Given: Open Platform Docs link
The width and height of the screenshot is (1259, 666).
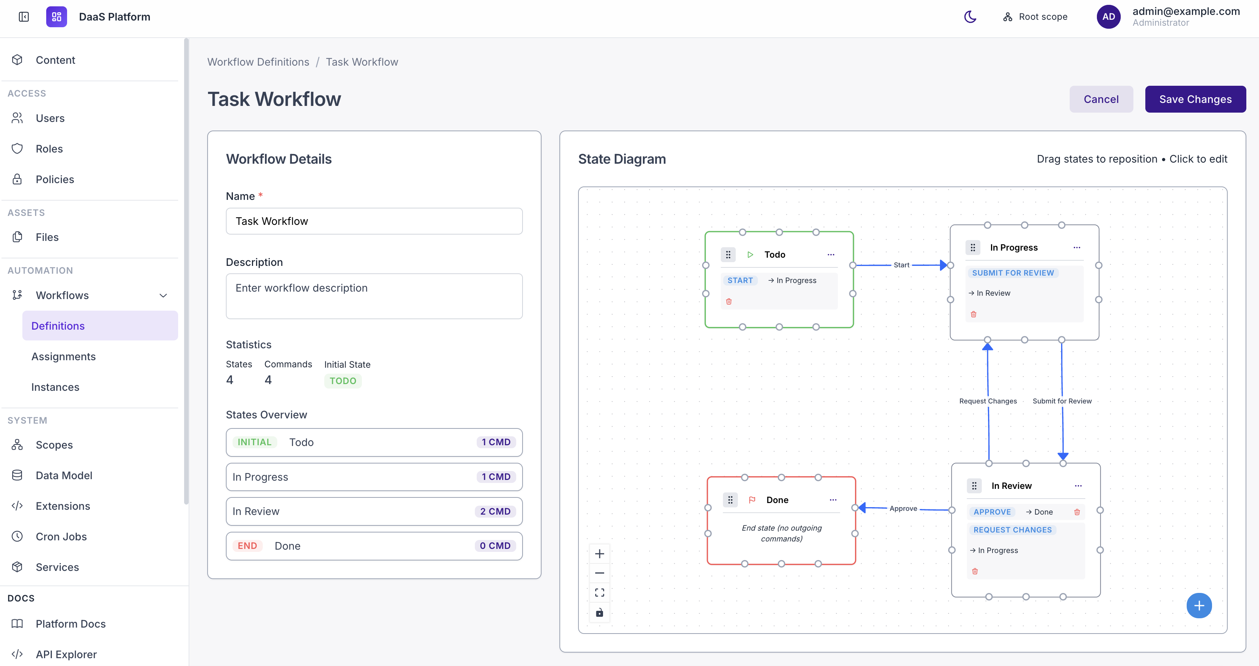Looking at the screenshot, I should tap(90, 623).
